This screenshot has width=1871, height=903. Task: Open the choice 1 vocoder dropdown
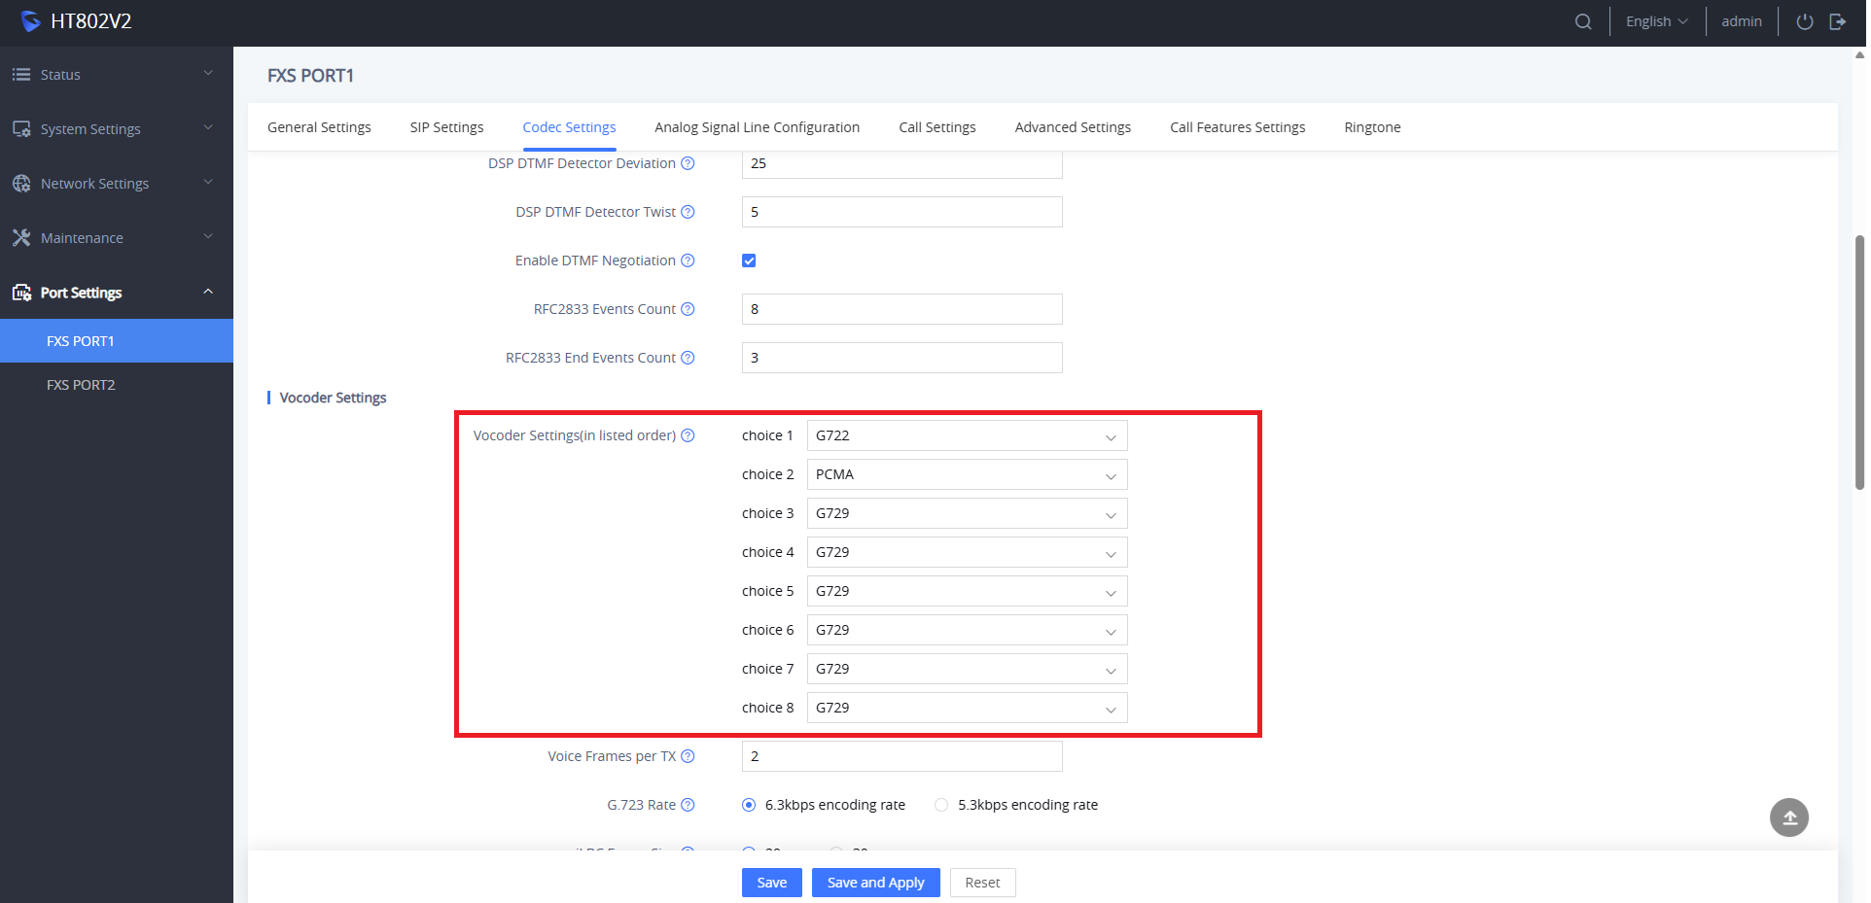(967, 435)
